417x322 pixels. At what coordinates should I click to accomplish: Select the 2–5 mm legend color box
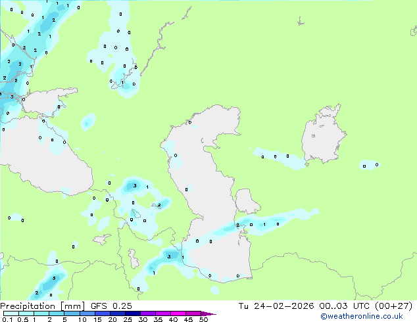[57, 313]
